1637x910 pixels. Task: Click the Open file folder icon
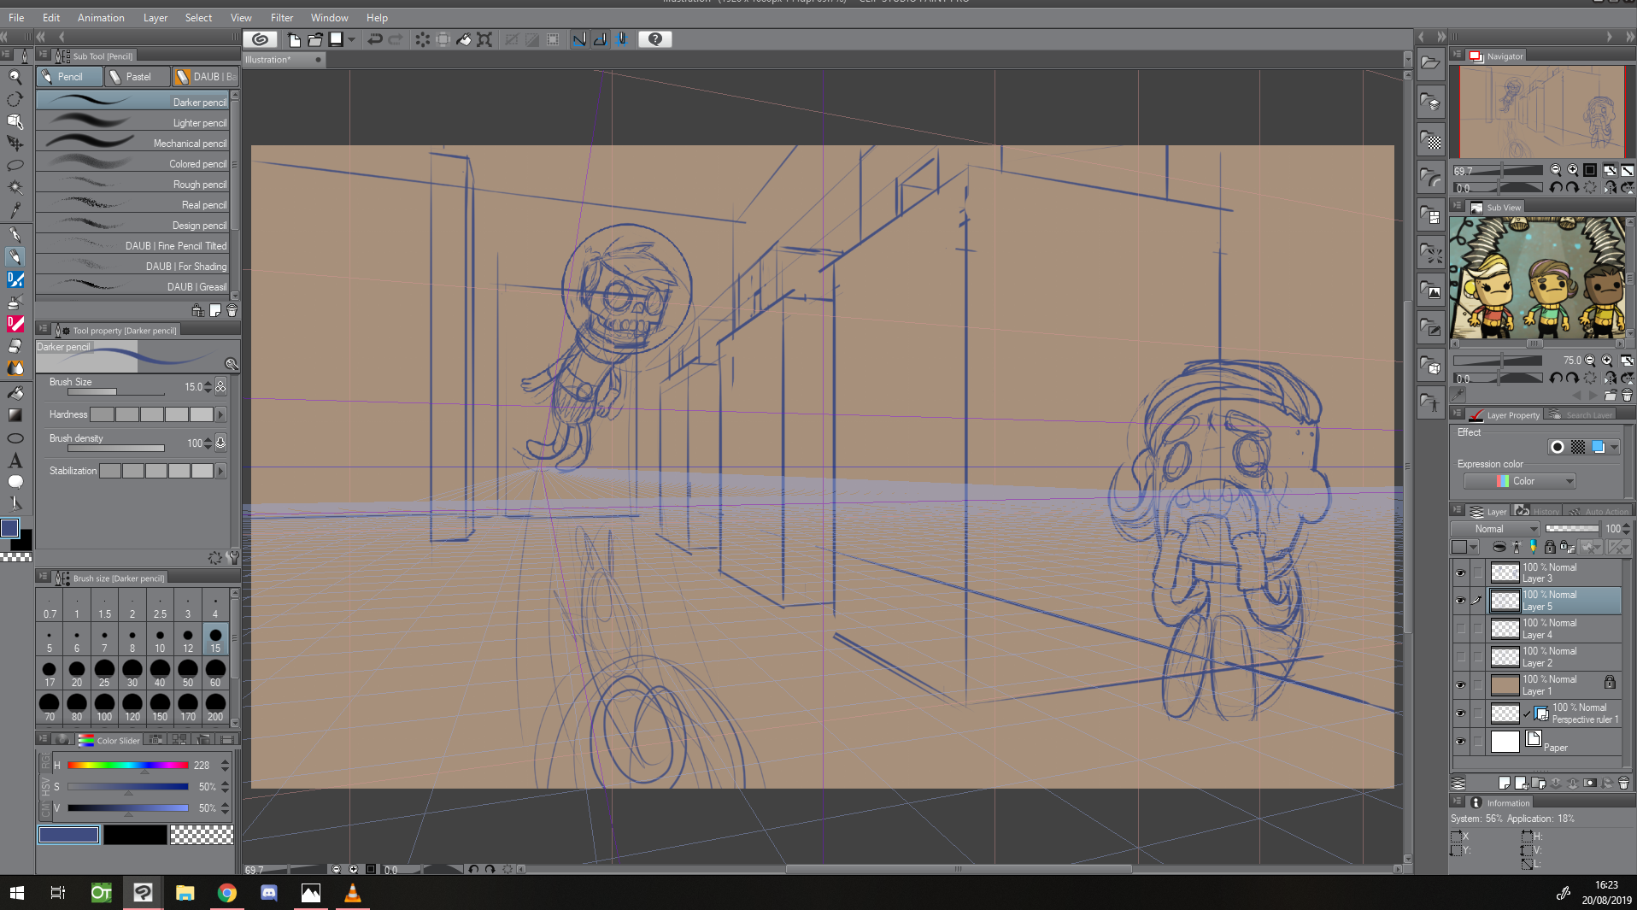click(x=314, y=39)
